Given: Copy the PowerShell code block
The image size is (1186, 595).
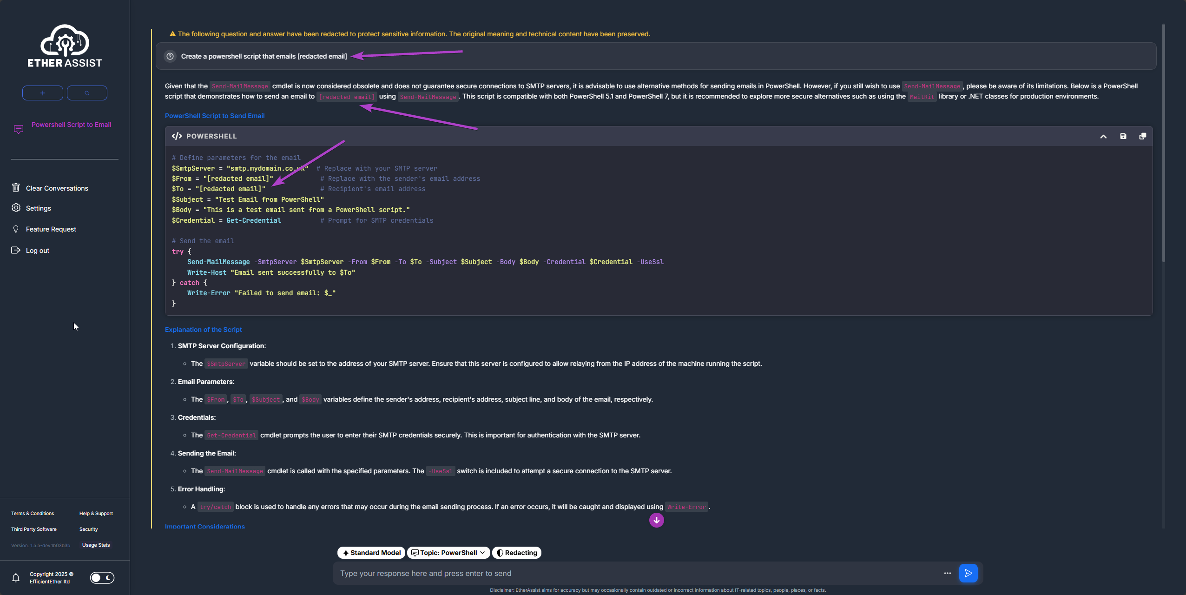Looking at the screenshot, I should pyautogui.click(x=1142, y=136).
